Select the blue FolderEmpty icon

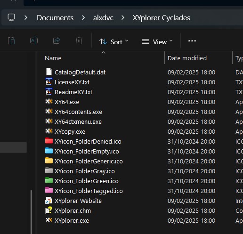[x=49, y=151]
